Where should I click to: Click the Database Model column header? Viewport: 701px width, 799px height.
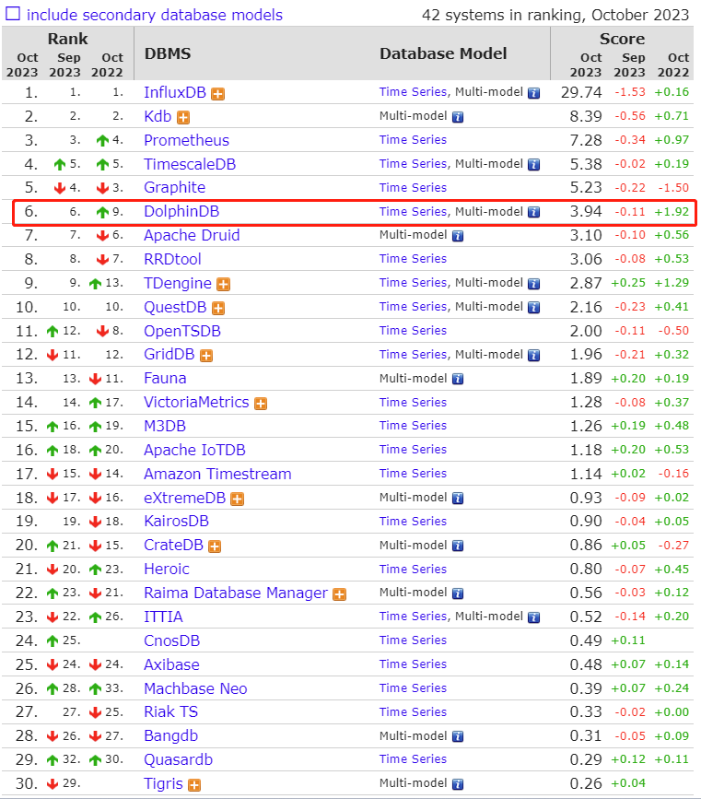(443, 53)
